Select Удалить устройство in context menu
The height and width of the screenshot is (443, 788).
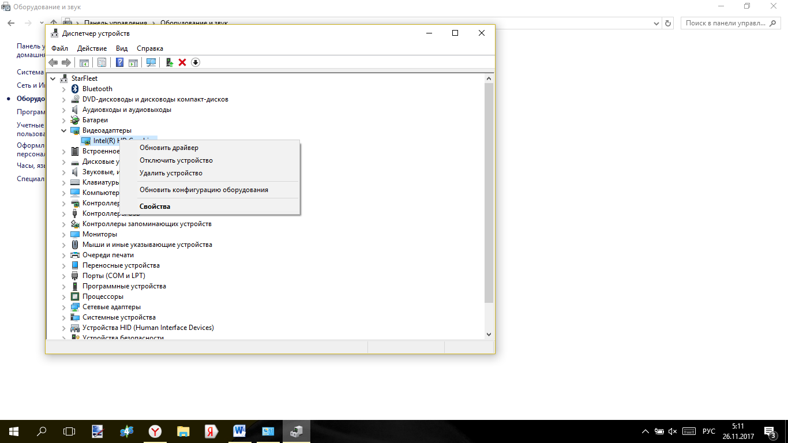click(x=171, y=173)
